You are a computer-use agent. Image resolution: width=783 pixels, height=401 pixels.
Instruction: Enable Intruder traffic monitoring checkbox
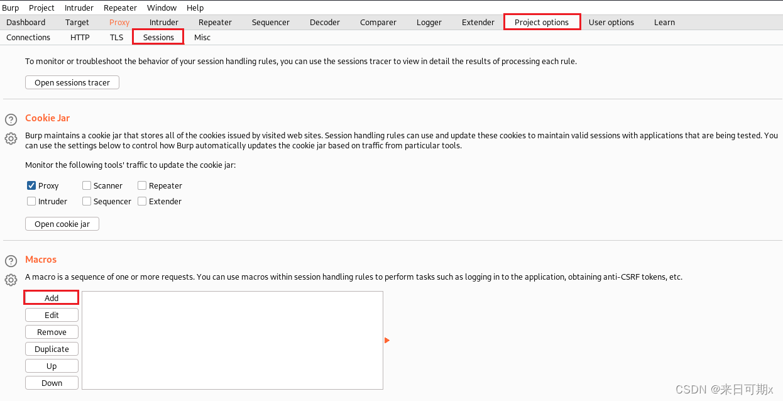pos(31,201)
